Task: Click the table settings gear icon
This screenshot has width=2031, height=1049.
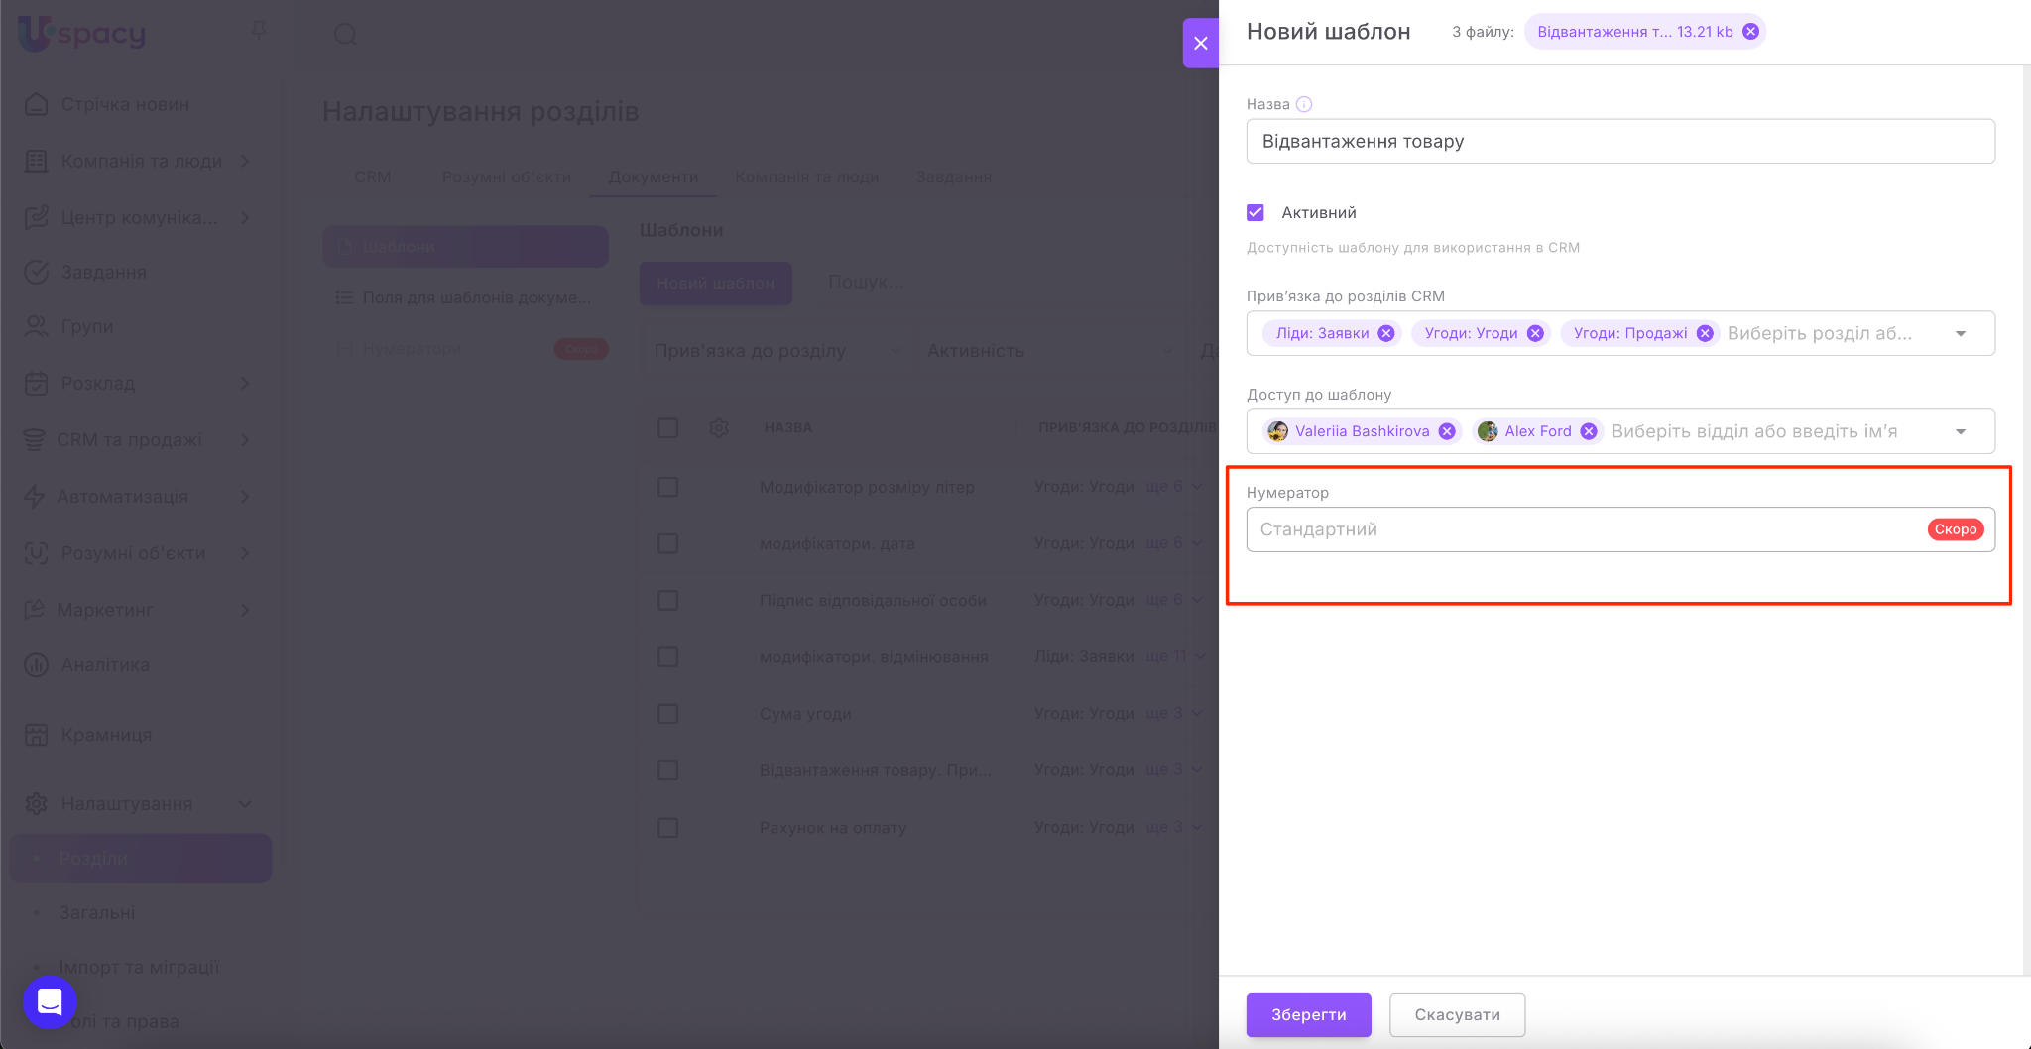Action: (x=719, y=427)
